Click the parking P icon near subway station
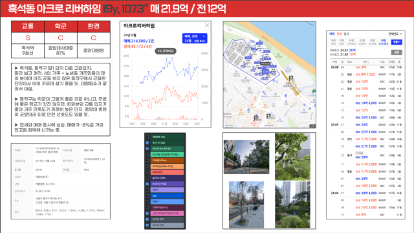The width and height of the screenshot is (414, 233). click(x=291, y=78)
